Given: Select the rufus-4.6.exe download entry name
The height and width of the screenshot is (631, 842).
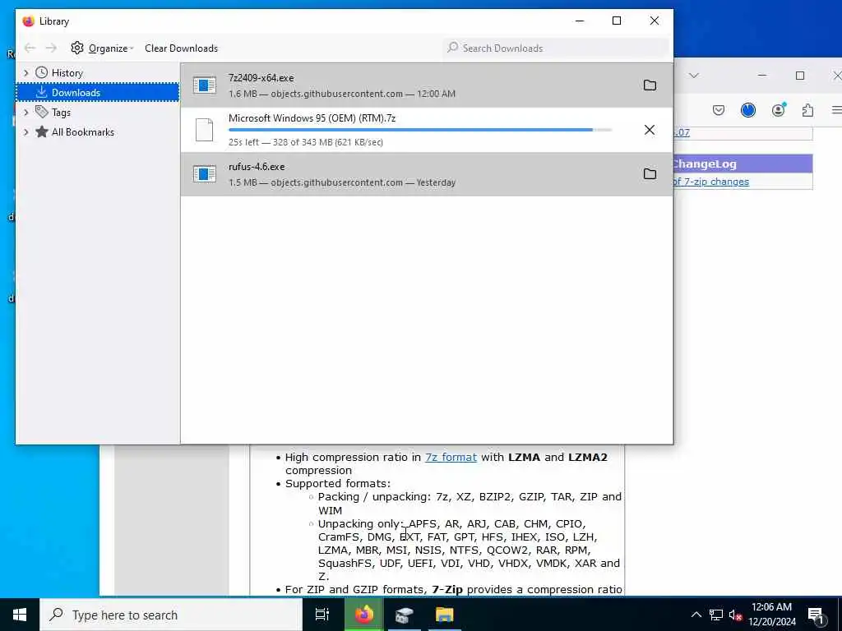Looking at the screenshot, I should 257,167.
